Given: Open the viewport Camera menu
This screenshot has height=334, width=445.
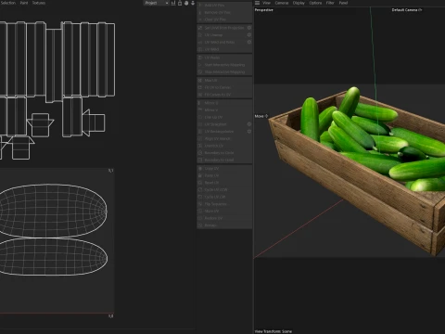Looking at the screenshot, I should pos(282,3).
